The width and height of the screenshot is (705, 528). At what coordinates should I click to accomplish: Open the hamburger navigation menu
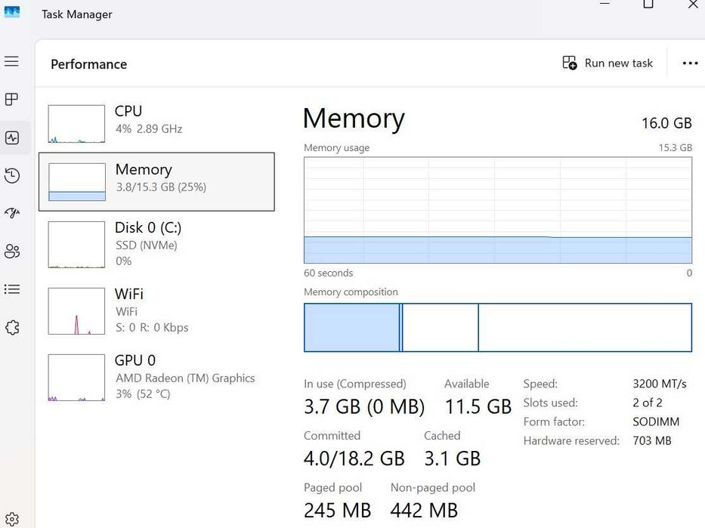click(11, 61)
